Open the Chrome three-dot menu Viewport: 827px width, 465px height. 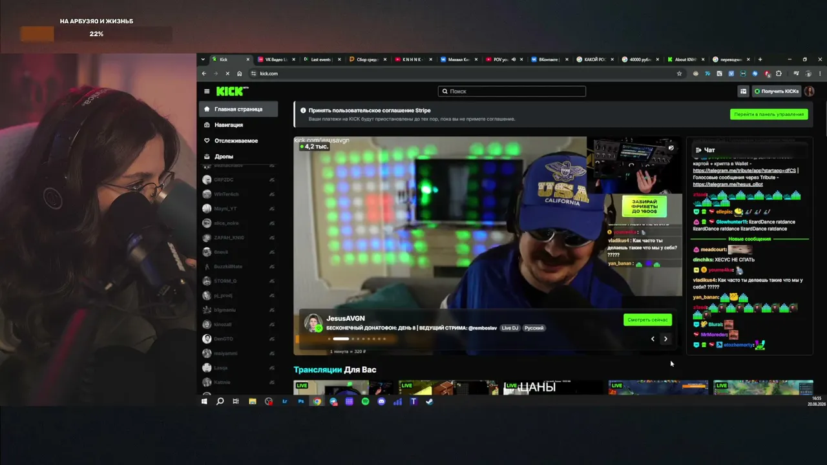click(x=820, y=74)
